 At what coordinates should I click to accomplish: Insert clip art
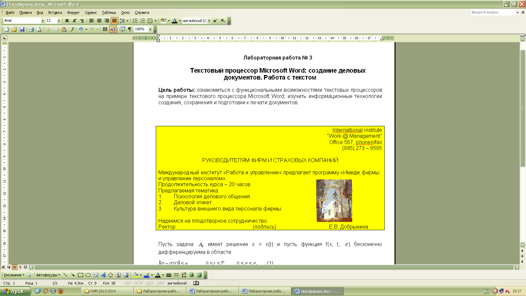coord(118,275)
